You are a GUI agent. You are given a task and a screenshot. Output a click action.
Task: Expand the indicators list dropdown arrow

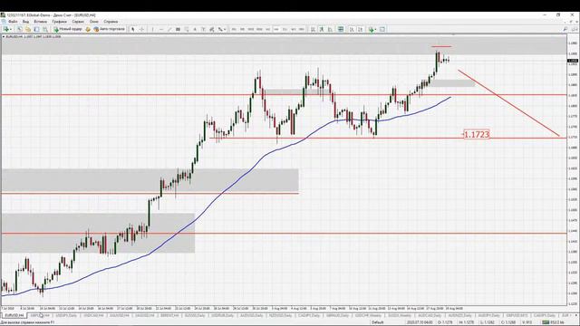pos(375,29)
